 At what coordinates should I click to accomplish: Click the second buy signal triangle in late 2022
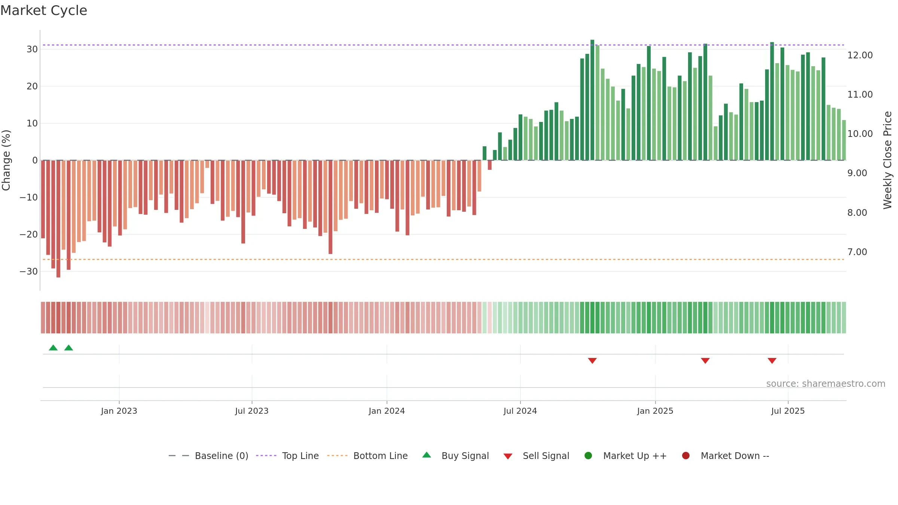(x=68, y=348)
